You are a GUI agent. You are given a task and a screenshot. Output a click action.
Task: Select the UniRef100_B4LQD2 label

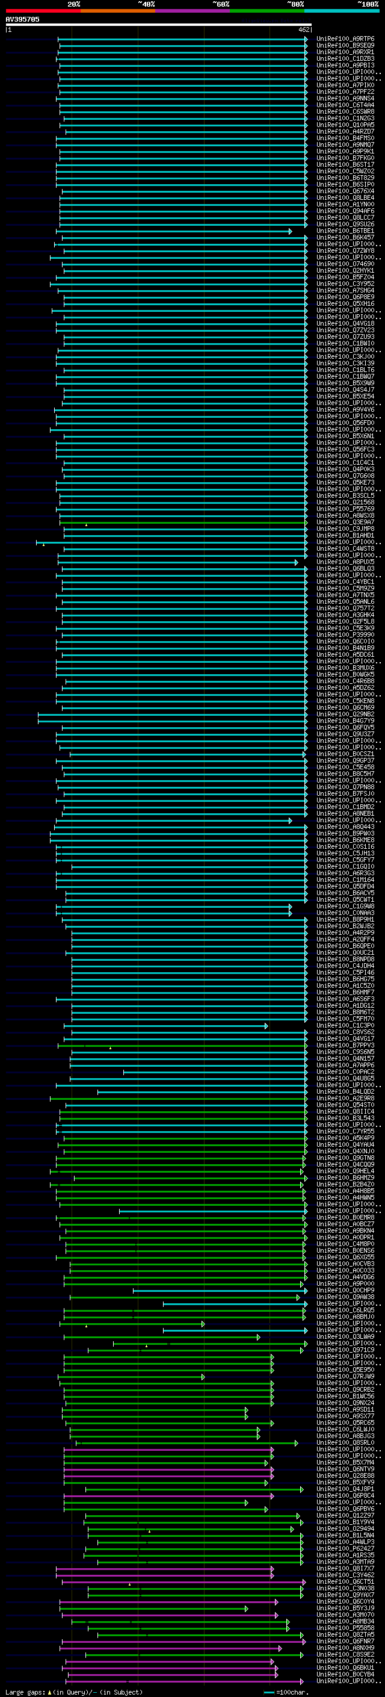click(345, 1091)
